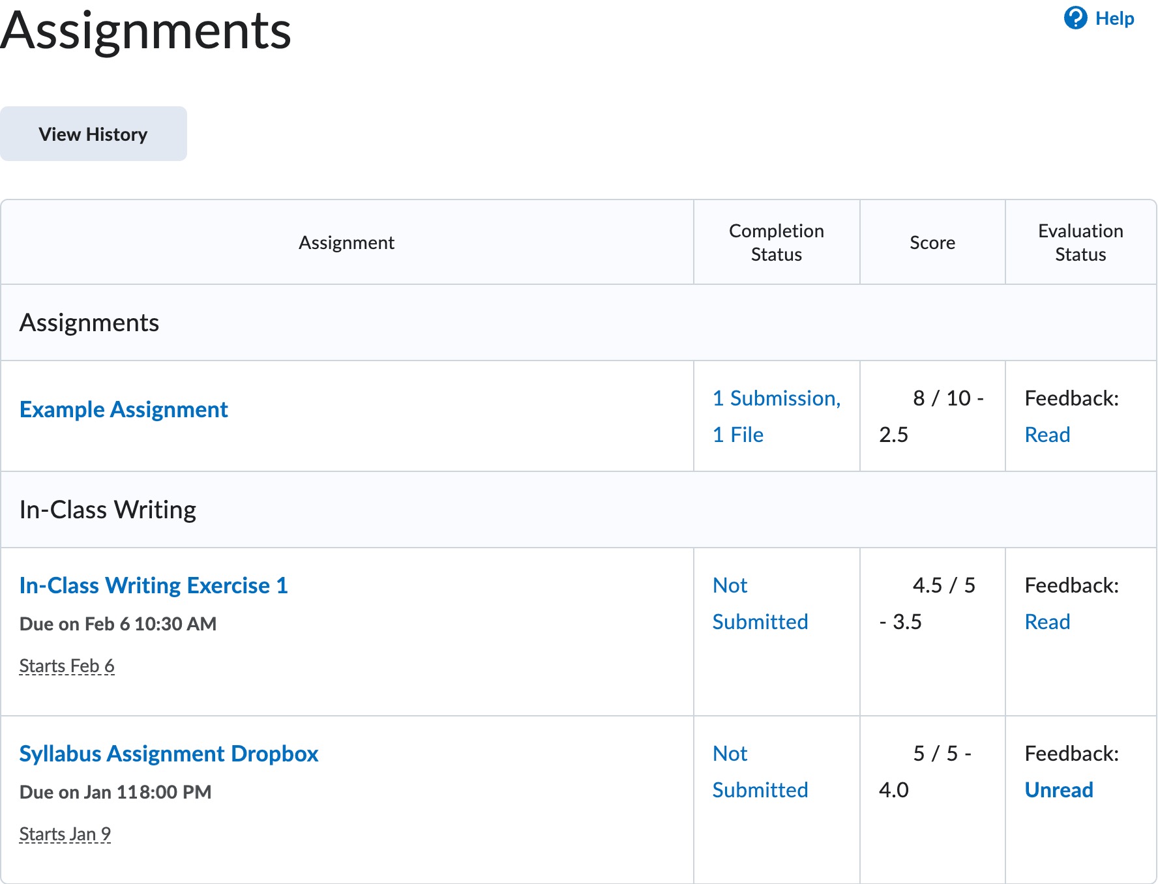This screenshot has width=1158, height=884.
Task: Read feedback for In-Class Writing Exercise 1
Action: click(1047, 621)
